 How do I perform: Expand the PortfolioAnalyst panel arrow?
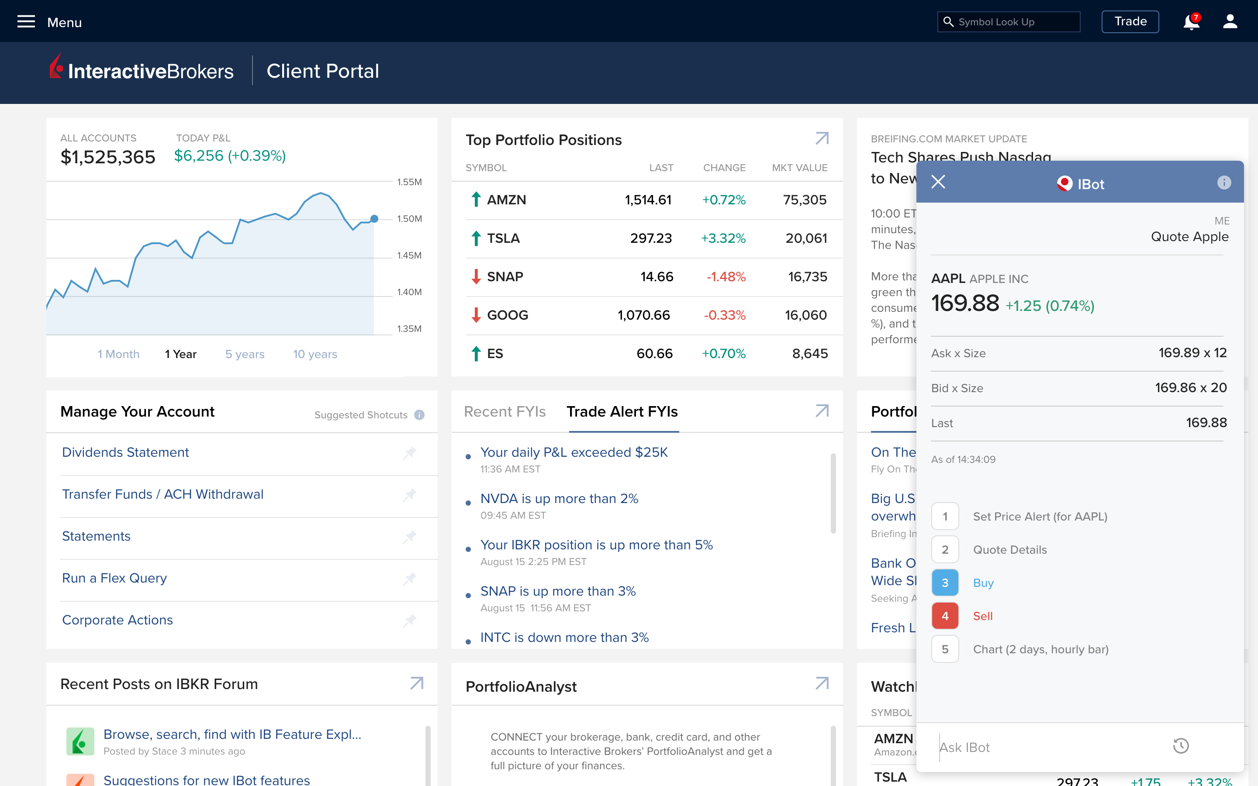[x=821, y=685]
